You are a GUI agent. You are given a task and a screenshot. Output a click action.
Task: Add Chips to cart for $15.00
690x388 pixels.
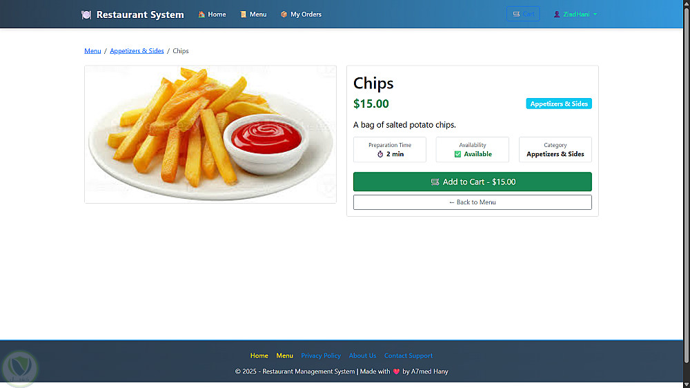[472, 182]
